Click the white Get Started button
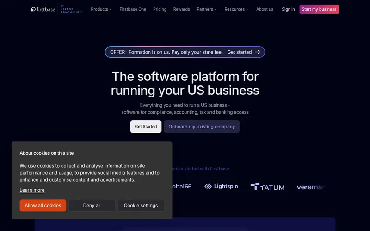Viewport: 370px width, 231px height. (146, 127)
